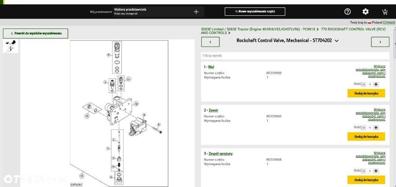The width and height of the screenshot is (396, 187).
Task: Open Wybierz przedstawiciela dealer selector
Action: [158, 11]
